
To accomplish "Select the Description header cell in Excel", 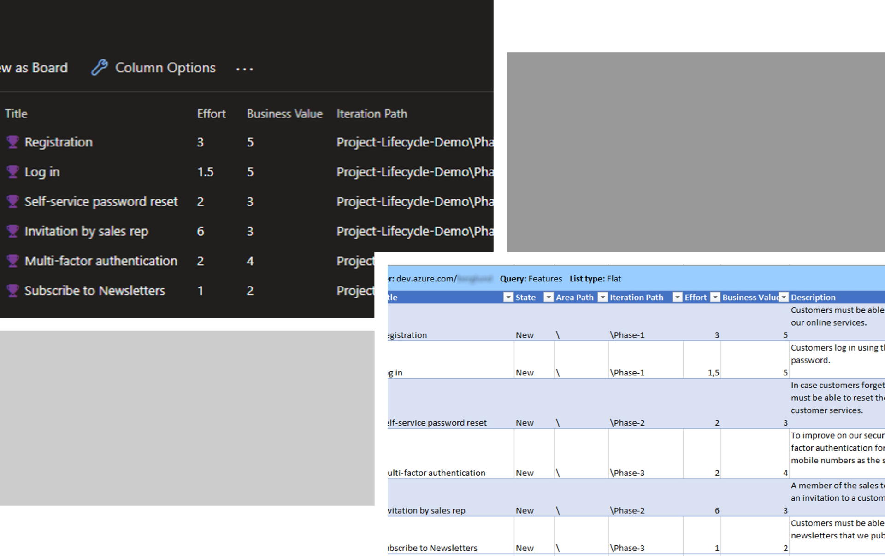I will (x=838, y=297).
